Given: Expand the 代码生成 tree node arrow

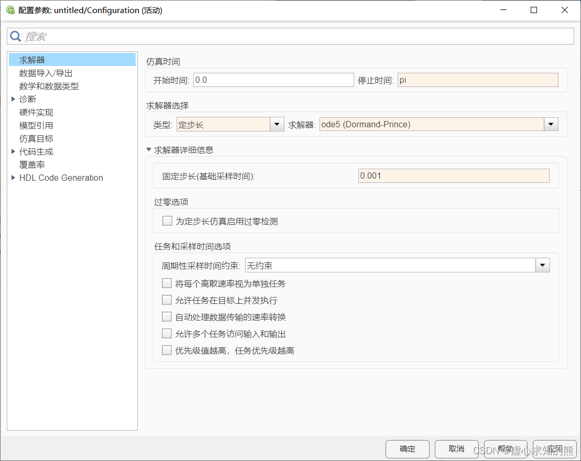Looking at the screenshot, I should 13,151.
